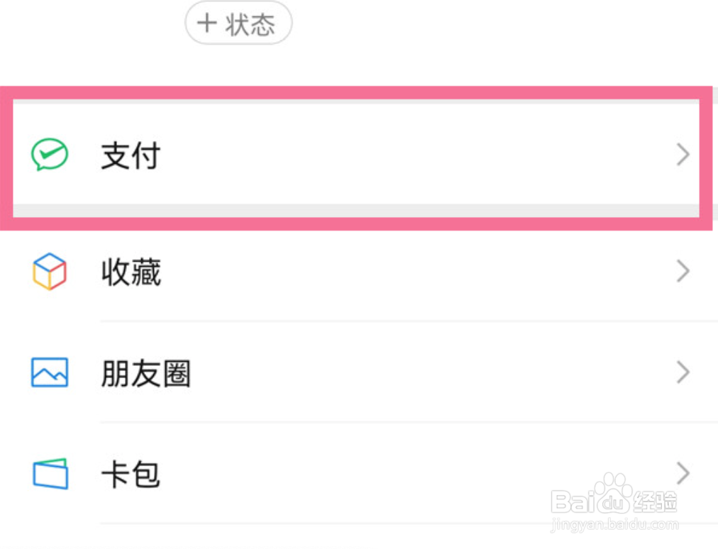Select the mountain graphic in Moments icon

48,375
